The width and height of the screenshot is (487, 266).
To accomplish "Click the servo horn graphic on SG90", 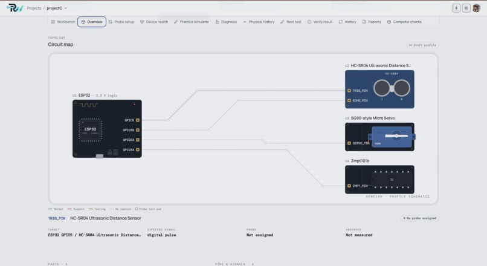I will [x=396, y=136].
